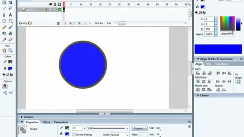Viewport: 244px width, 137px height.
Task: Select the Pen tool
Action: click(4, 15)
